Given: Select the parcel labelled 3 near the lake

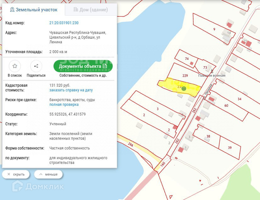Looking at the screenshot, I should (x=157, y=109).
